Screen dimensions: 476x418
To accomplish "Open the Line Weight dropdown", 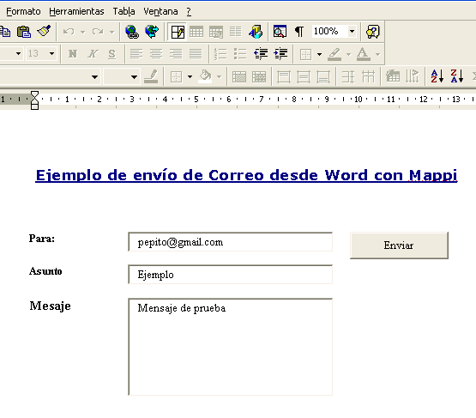I will 134,77.
